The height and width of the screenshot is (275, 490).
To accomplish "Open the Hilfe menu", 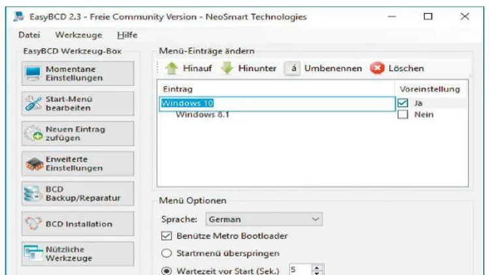I will (x=127, y=35).
